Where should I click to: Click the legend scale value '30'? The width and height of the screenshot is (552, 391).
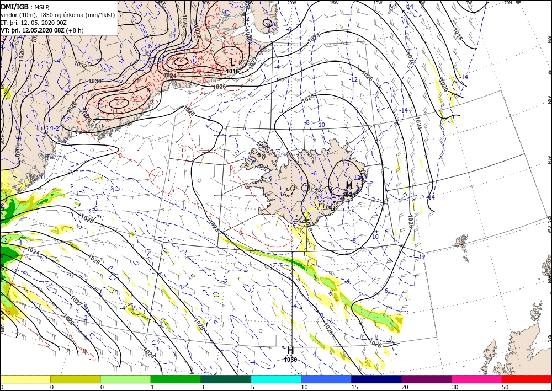coord(455,387)
